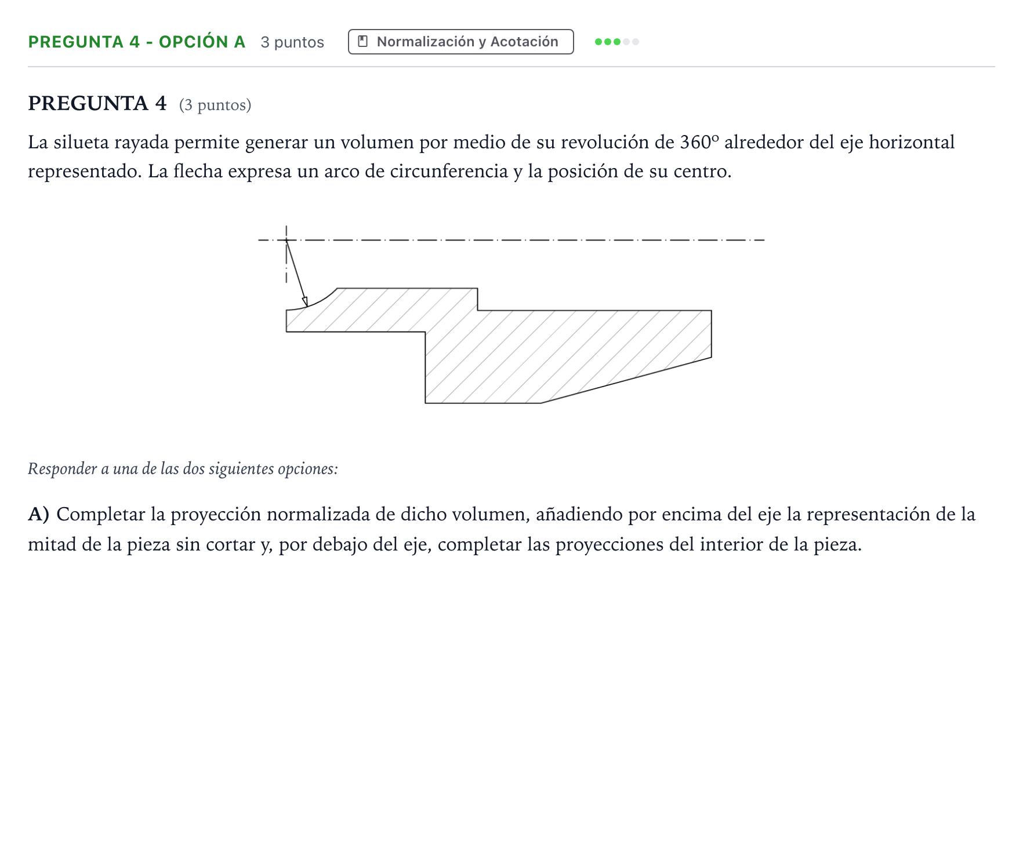Click 'Responder a una de las dos siguientes opciones:'

tap(183, 468)
